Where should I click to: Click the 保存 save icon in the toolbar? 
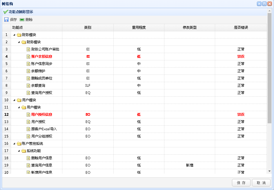click(x=6, y=19)
